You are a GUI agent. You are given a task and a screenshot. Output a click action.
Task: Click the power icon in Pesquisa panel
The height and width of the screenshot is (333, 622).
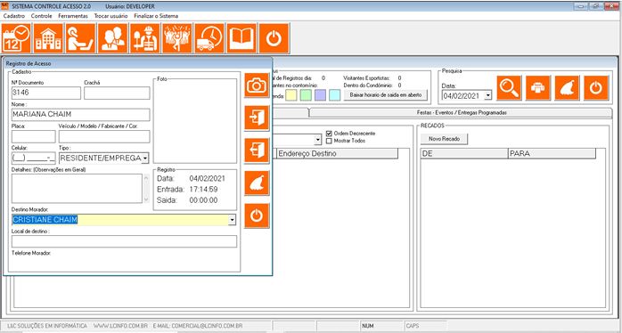pyautogui.click(x=596, y=87)
